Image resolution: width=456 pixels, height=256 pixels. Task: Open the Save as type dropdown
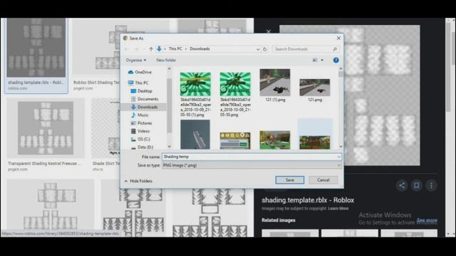point(252,165)
